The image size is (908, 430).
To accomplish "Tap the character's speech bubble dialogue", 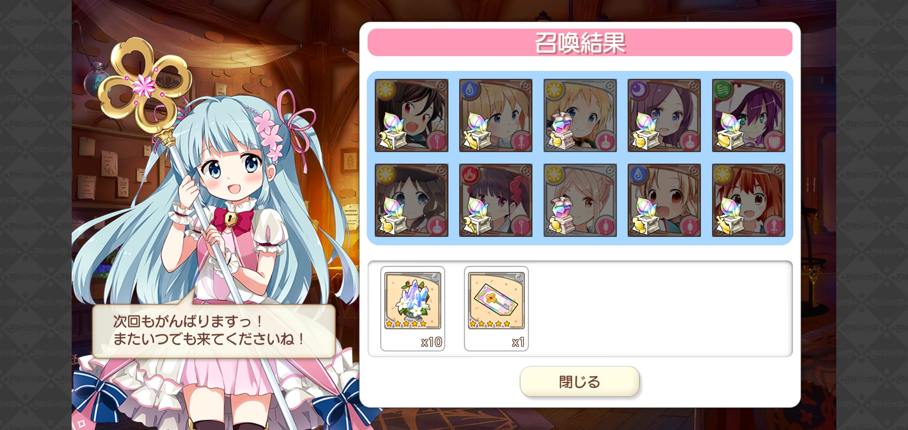I will (214, 331).
